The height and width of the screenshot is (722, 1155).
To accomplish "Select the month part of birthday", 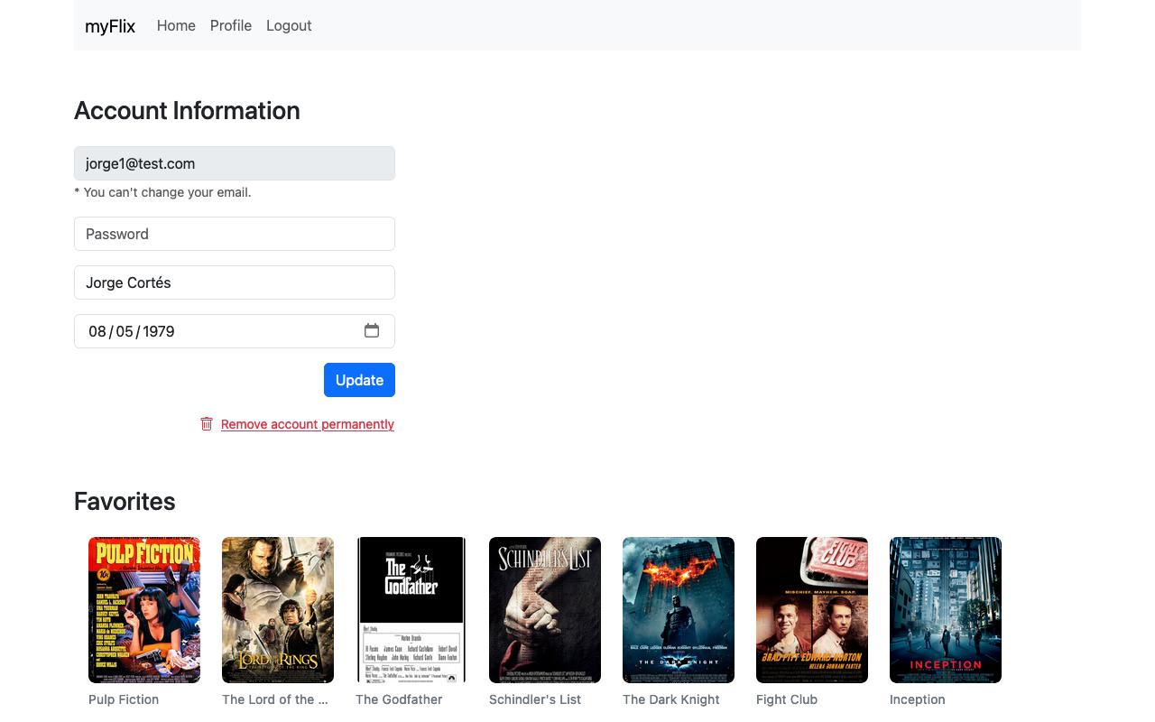I will pyautogui.click(x=97, y=331).
